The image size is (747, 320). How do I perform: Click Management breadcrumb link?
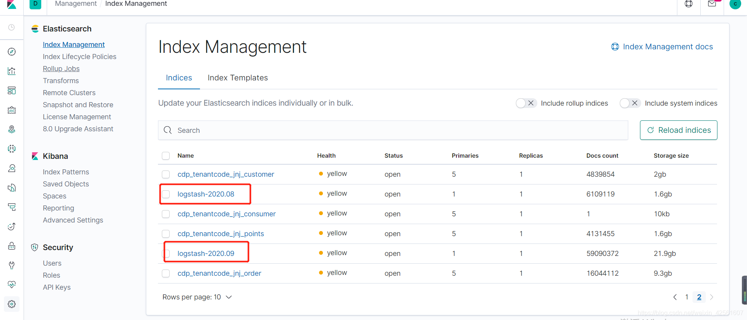(76, 4)
